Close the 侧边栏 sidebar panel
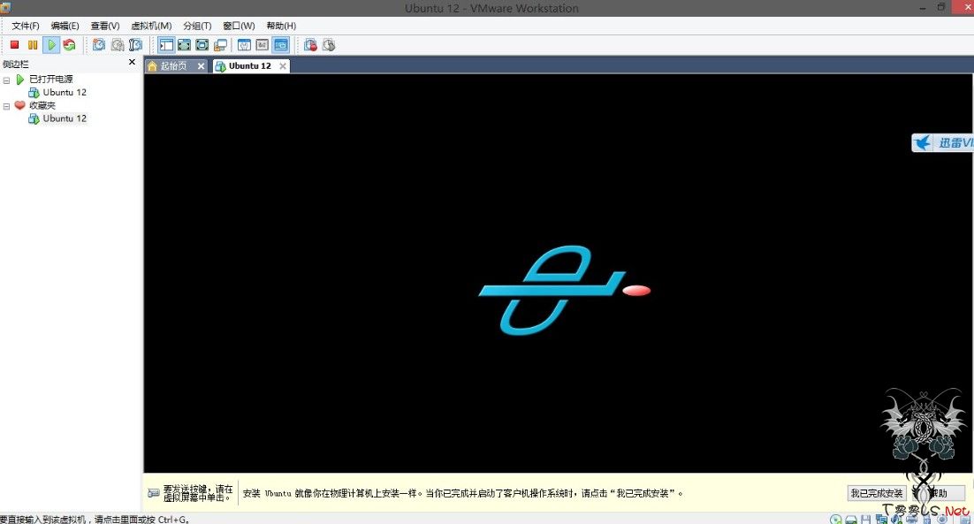974x524 pixels. point(132,62)
